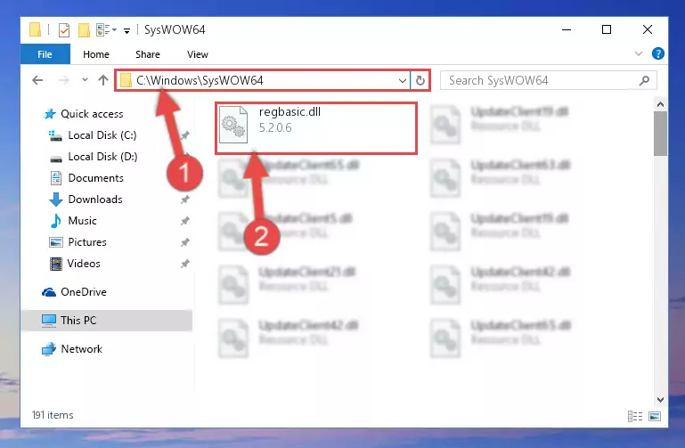The width and height of the screenshot is (685, 448).
Task: Maximize the SysWOW64 window
Action: point(607,29)
